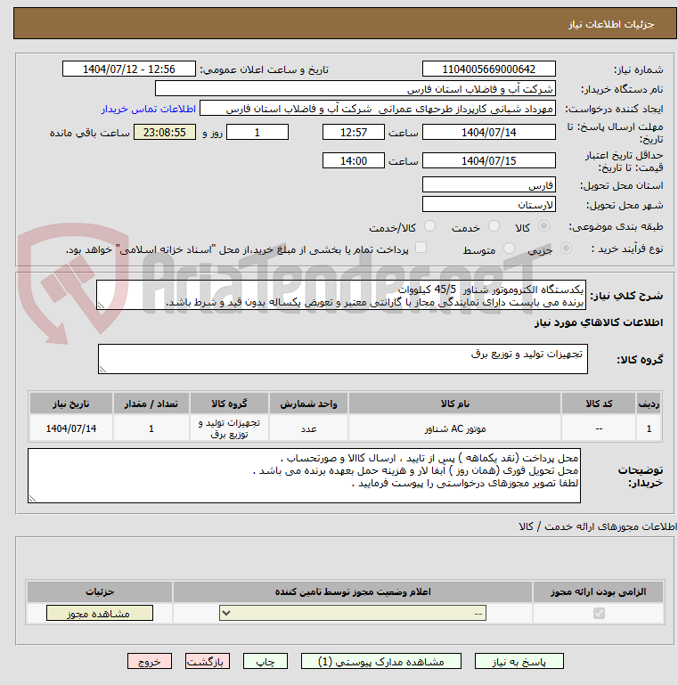Click the شهر محل تحویل field لارستان

489,204
